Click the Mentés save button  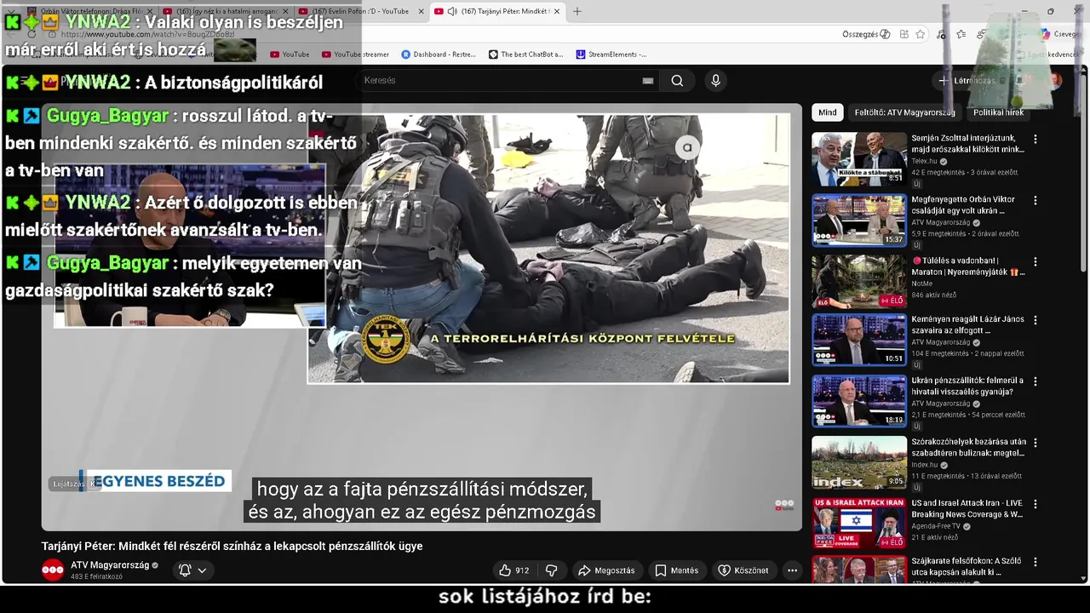(677, 570)
